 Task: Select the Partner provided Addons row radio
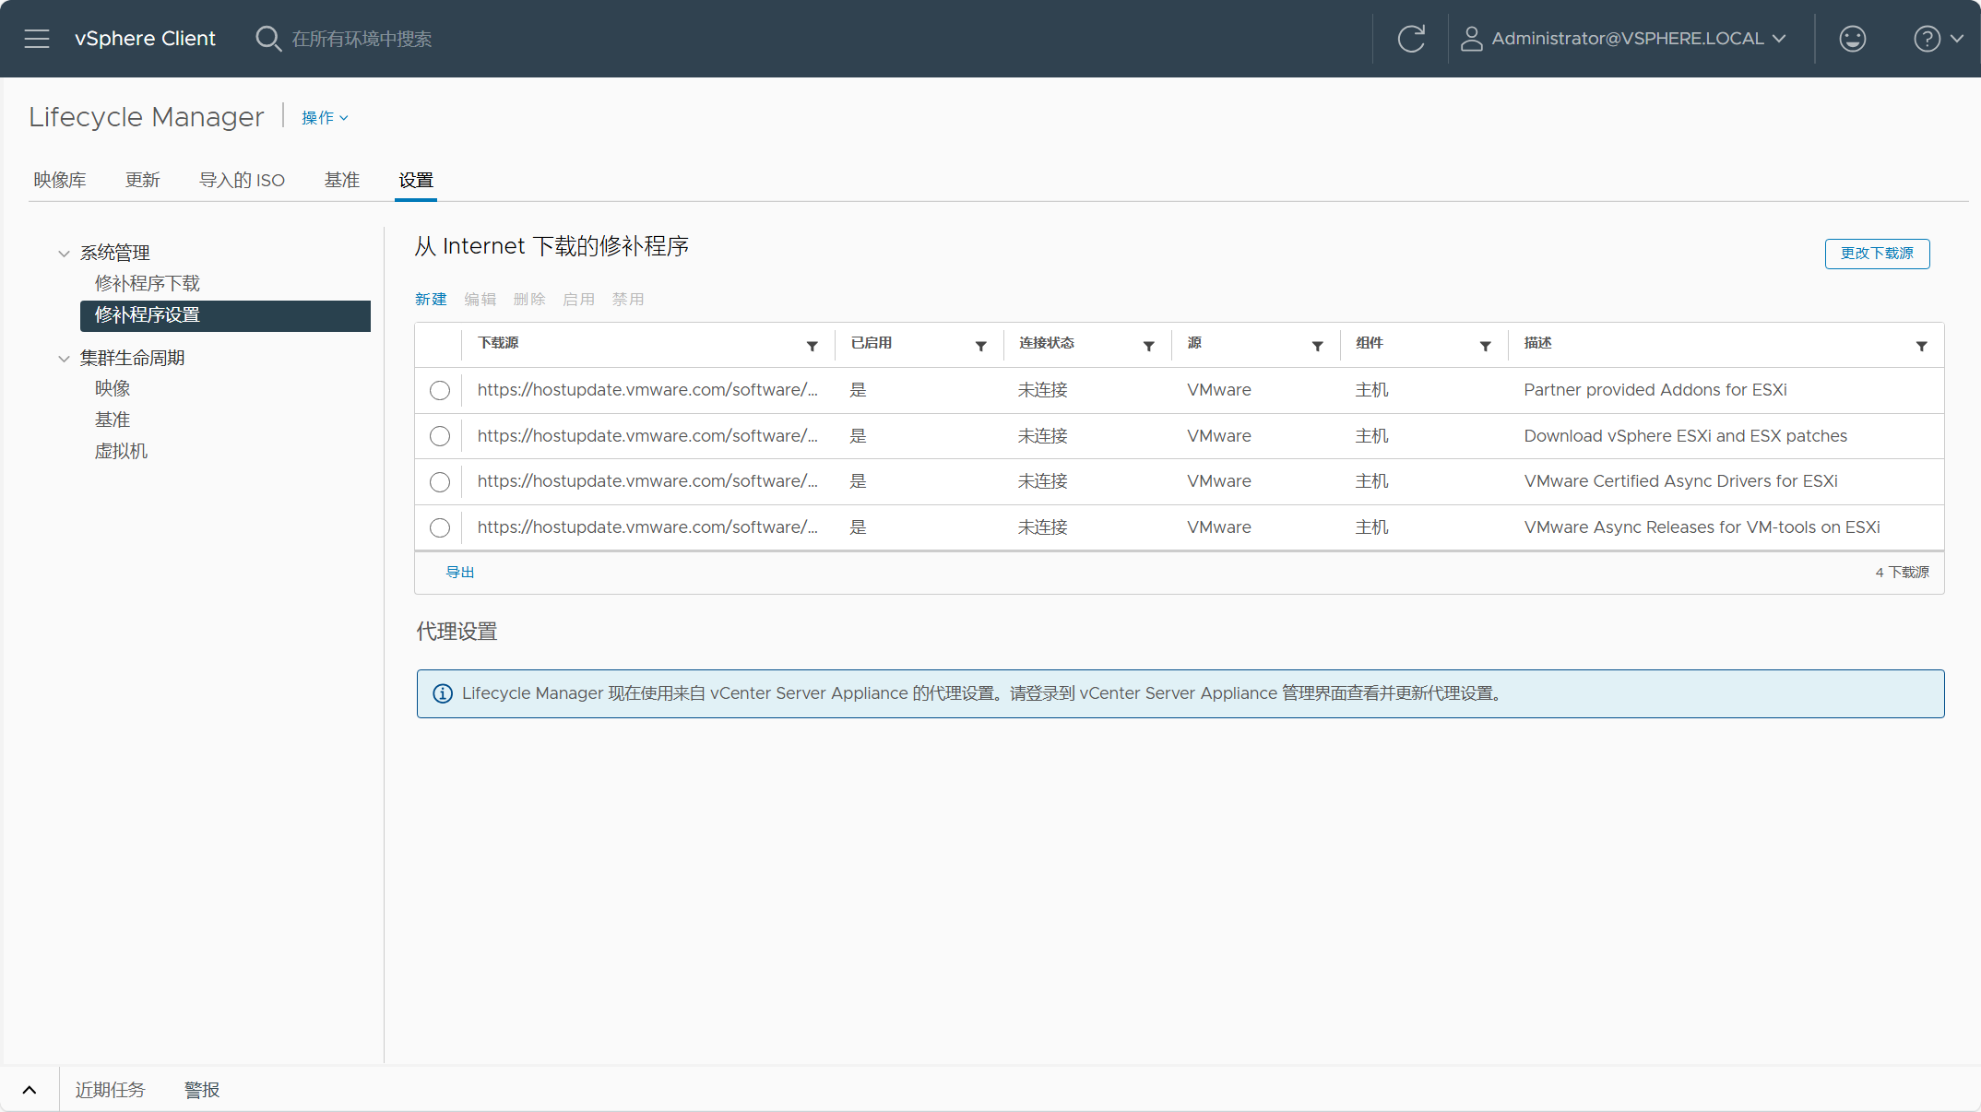pos(440,391)
